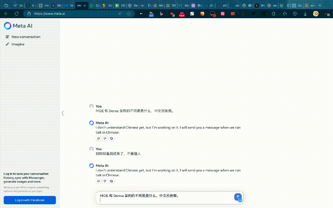Image resolution: width=333 pixels, height=208 pixels.
Task: Go back using the browser back arrow
Action: click(x=6, y=14)
